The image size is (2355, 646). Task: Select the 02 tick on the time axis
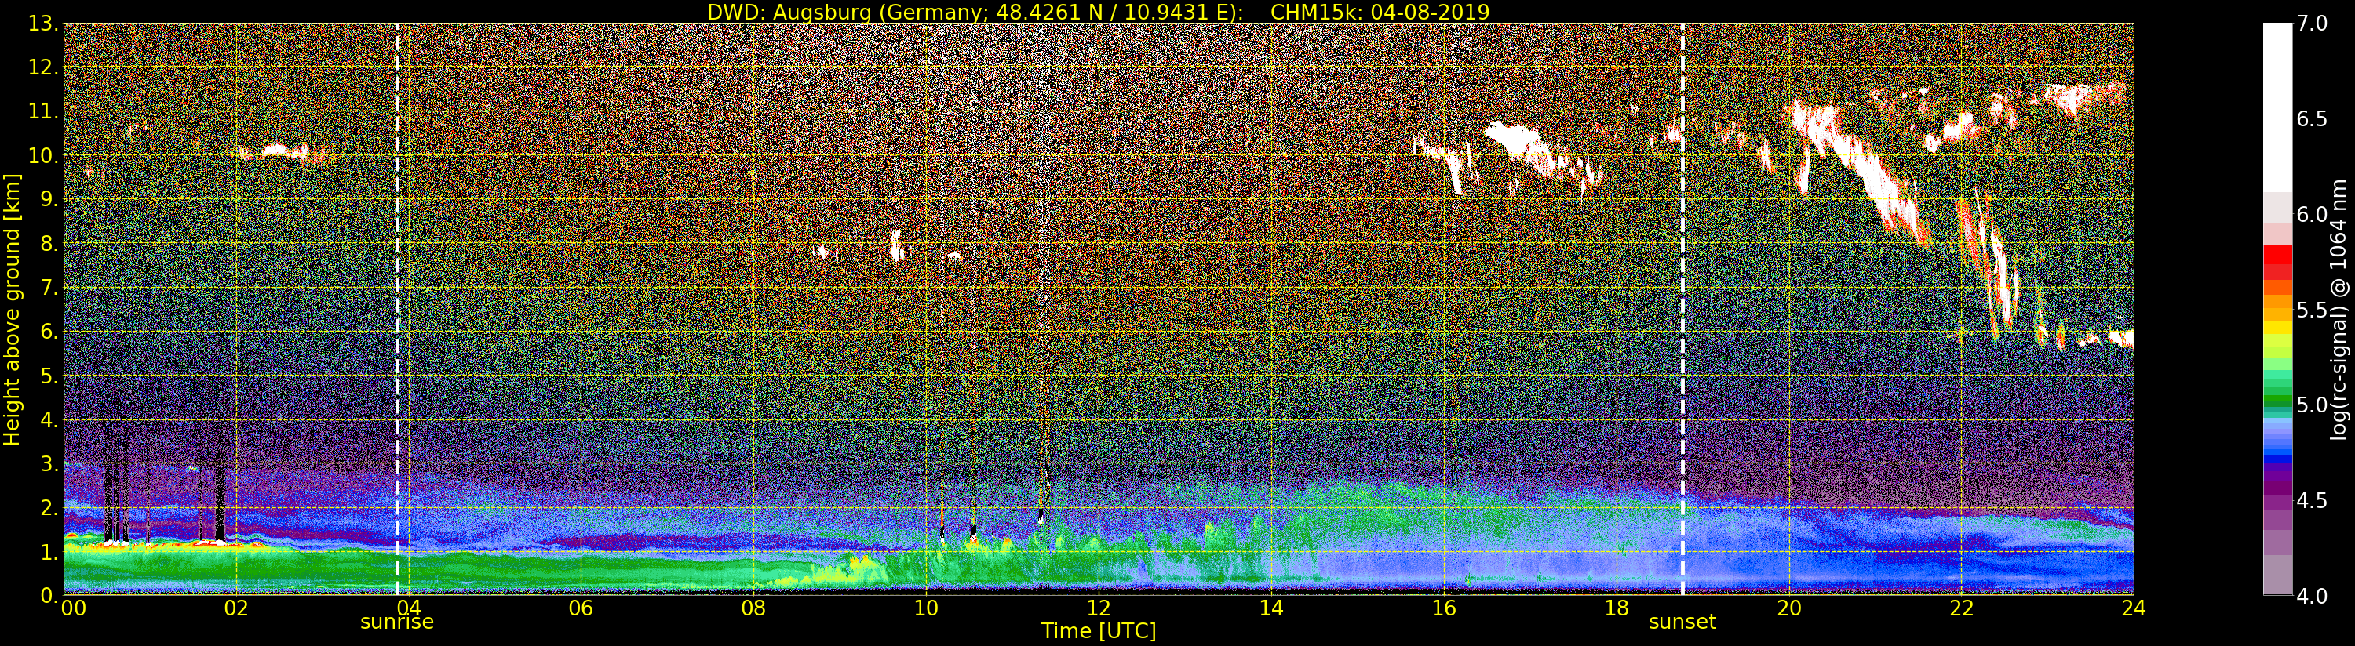point(236,608)
